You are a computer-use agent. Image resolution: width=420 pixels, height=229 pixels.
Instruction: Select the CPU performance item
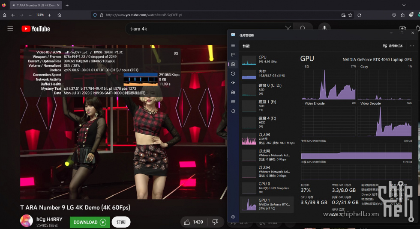(x=267, y=60)
